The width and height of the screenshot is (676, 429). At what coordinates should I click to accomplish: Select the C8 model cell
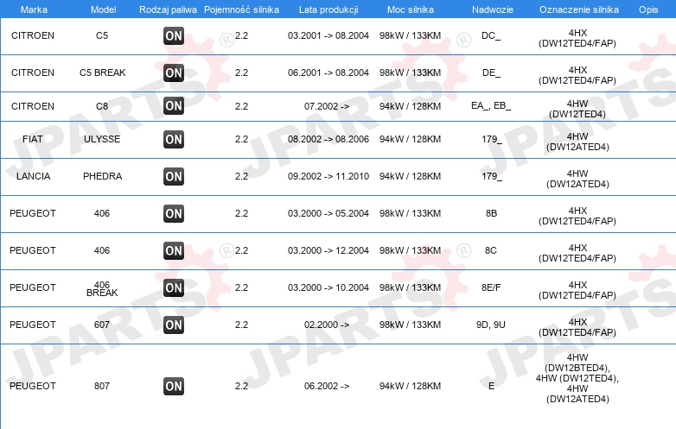[102, 106]
